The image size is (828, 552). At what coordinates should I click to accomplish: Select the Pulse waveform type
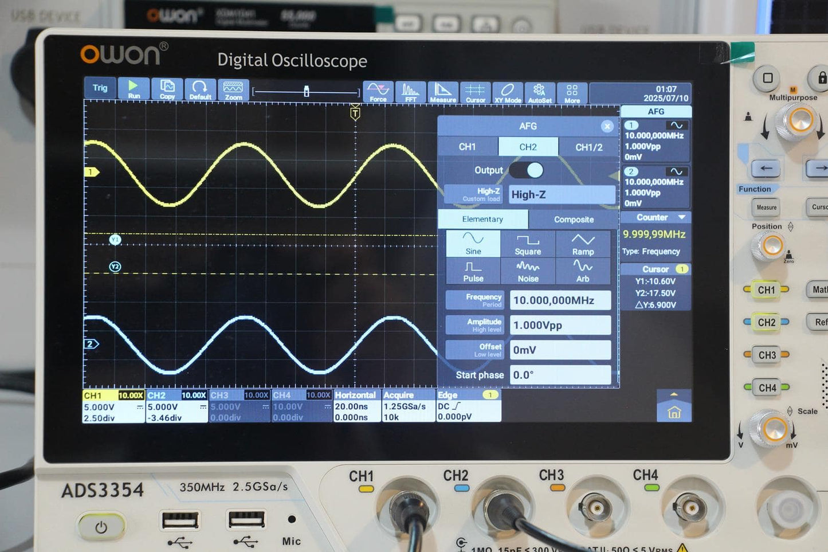tap(473, 271)
